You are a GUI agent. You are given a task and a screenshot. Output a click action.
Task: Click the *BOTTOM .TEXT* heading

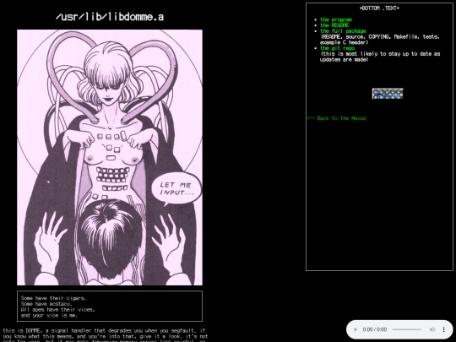tap(379, 8)
